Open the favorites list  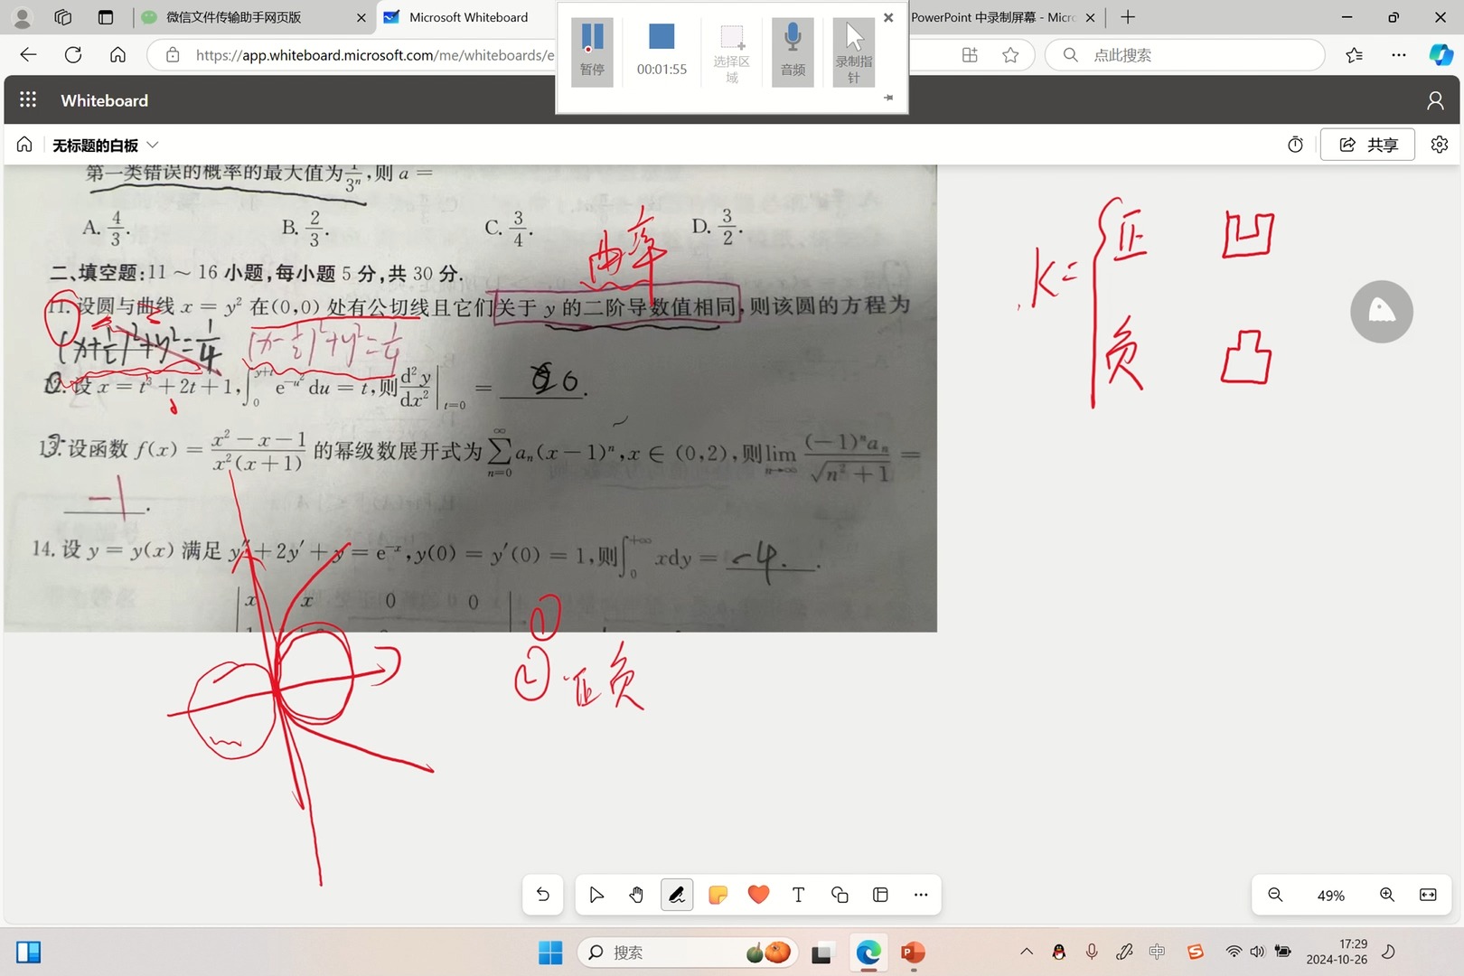pos(1354,55)
